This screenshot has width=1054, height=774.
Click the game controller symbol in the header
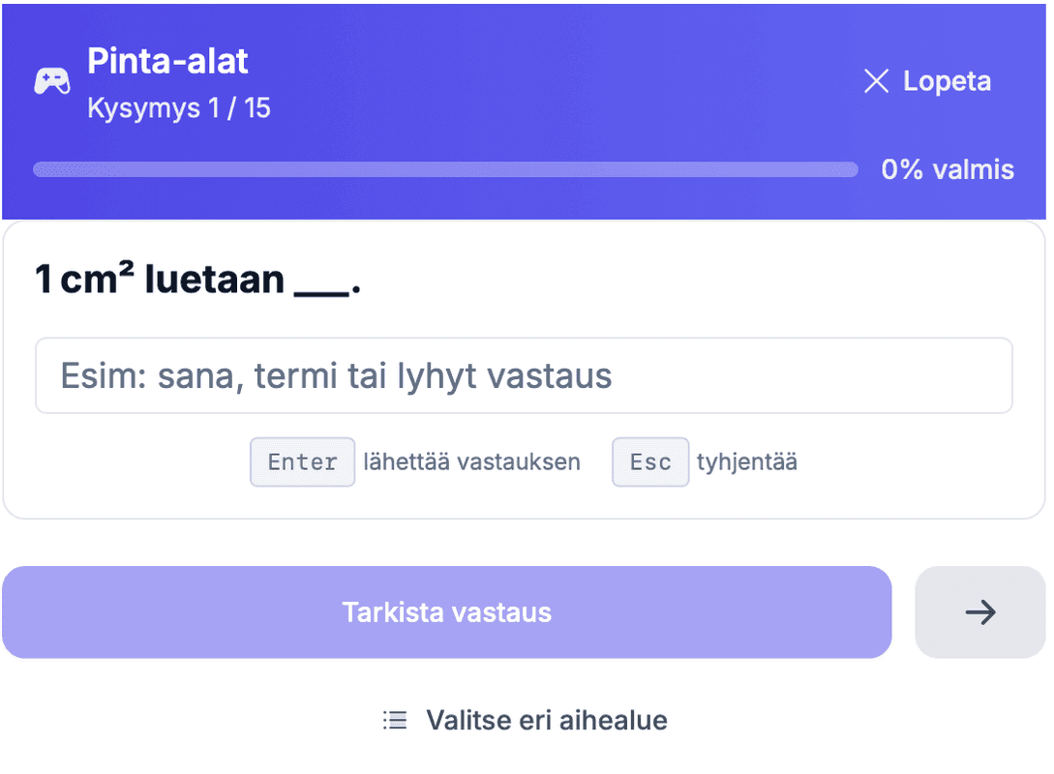coord(52,80)
